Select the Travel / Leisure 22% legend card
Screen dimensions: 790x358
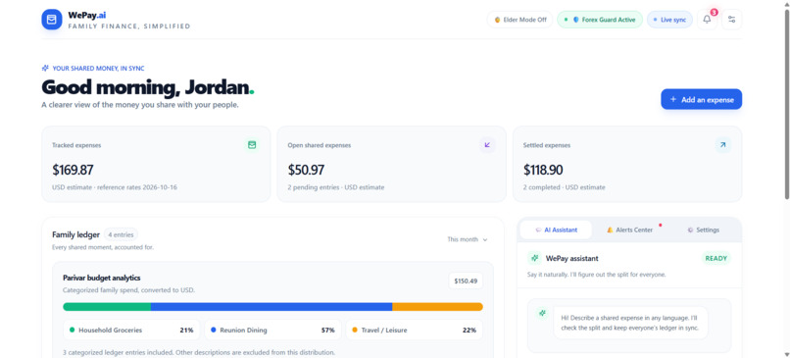415,331
